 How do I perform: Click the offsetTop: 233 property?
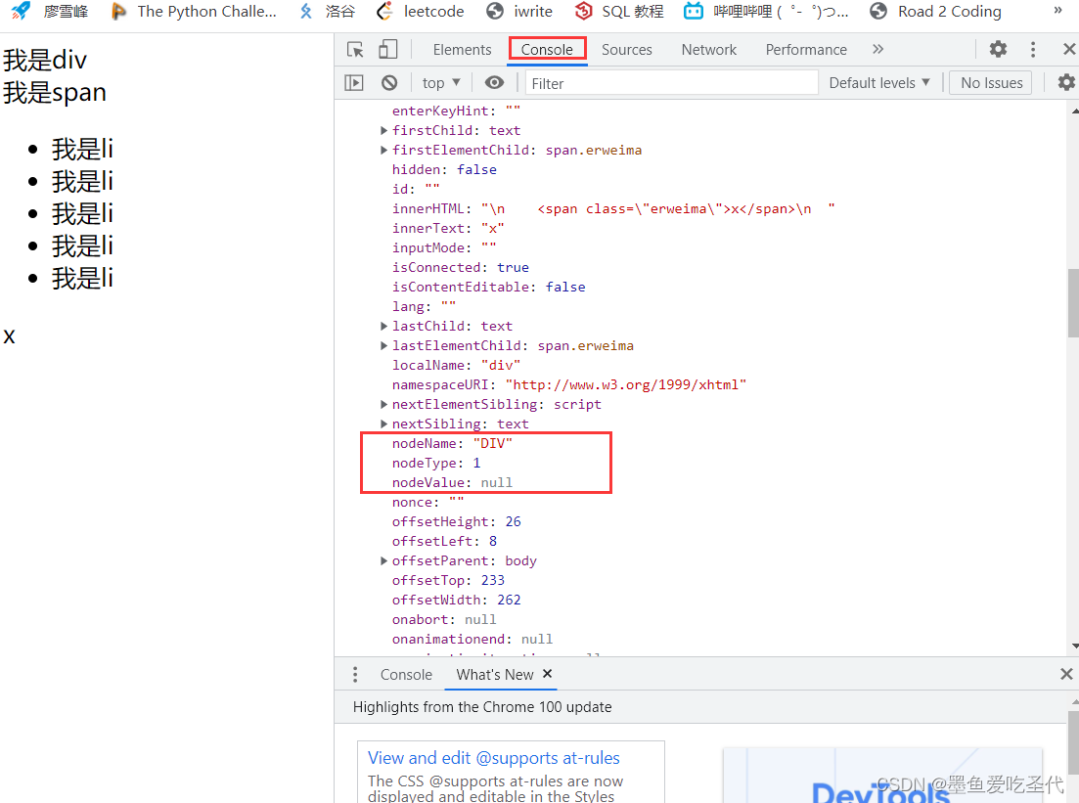click(448, 580)
